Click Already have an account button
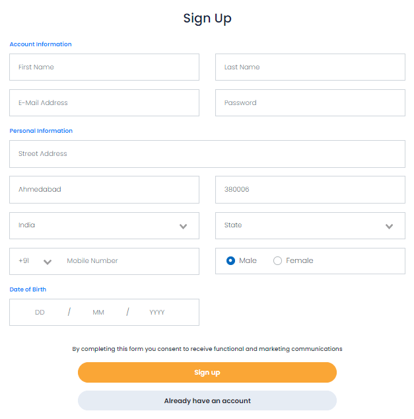This screenshot has height=419, width=414. click(x=207, y=400)
